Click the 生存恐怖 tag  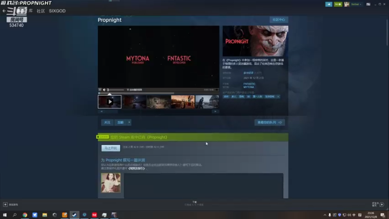[x=269, y=96]
